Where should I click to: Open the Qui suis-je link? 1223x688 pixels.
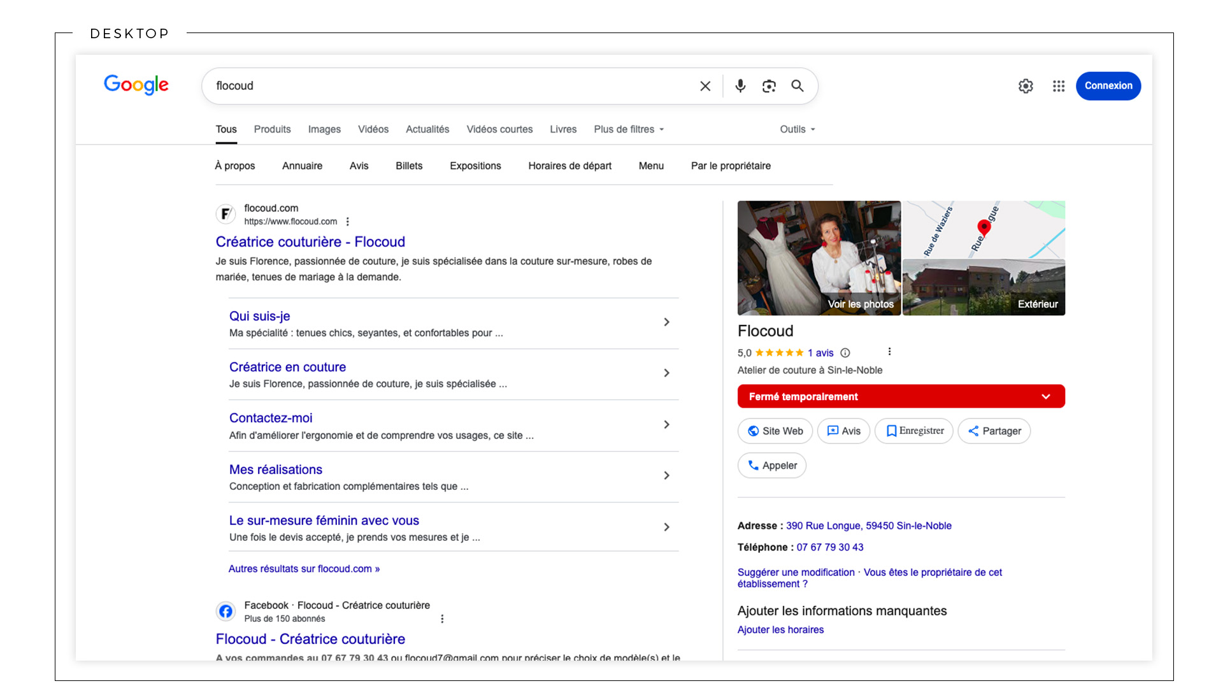click(260, 316)
